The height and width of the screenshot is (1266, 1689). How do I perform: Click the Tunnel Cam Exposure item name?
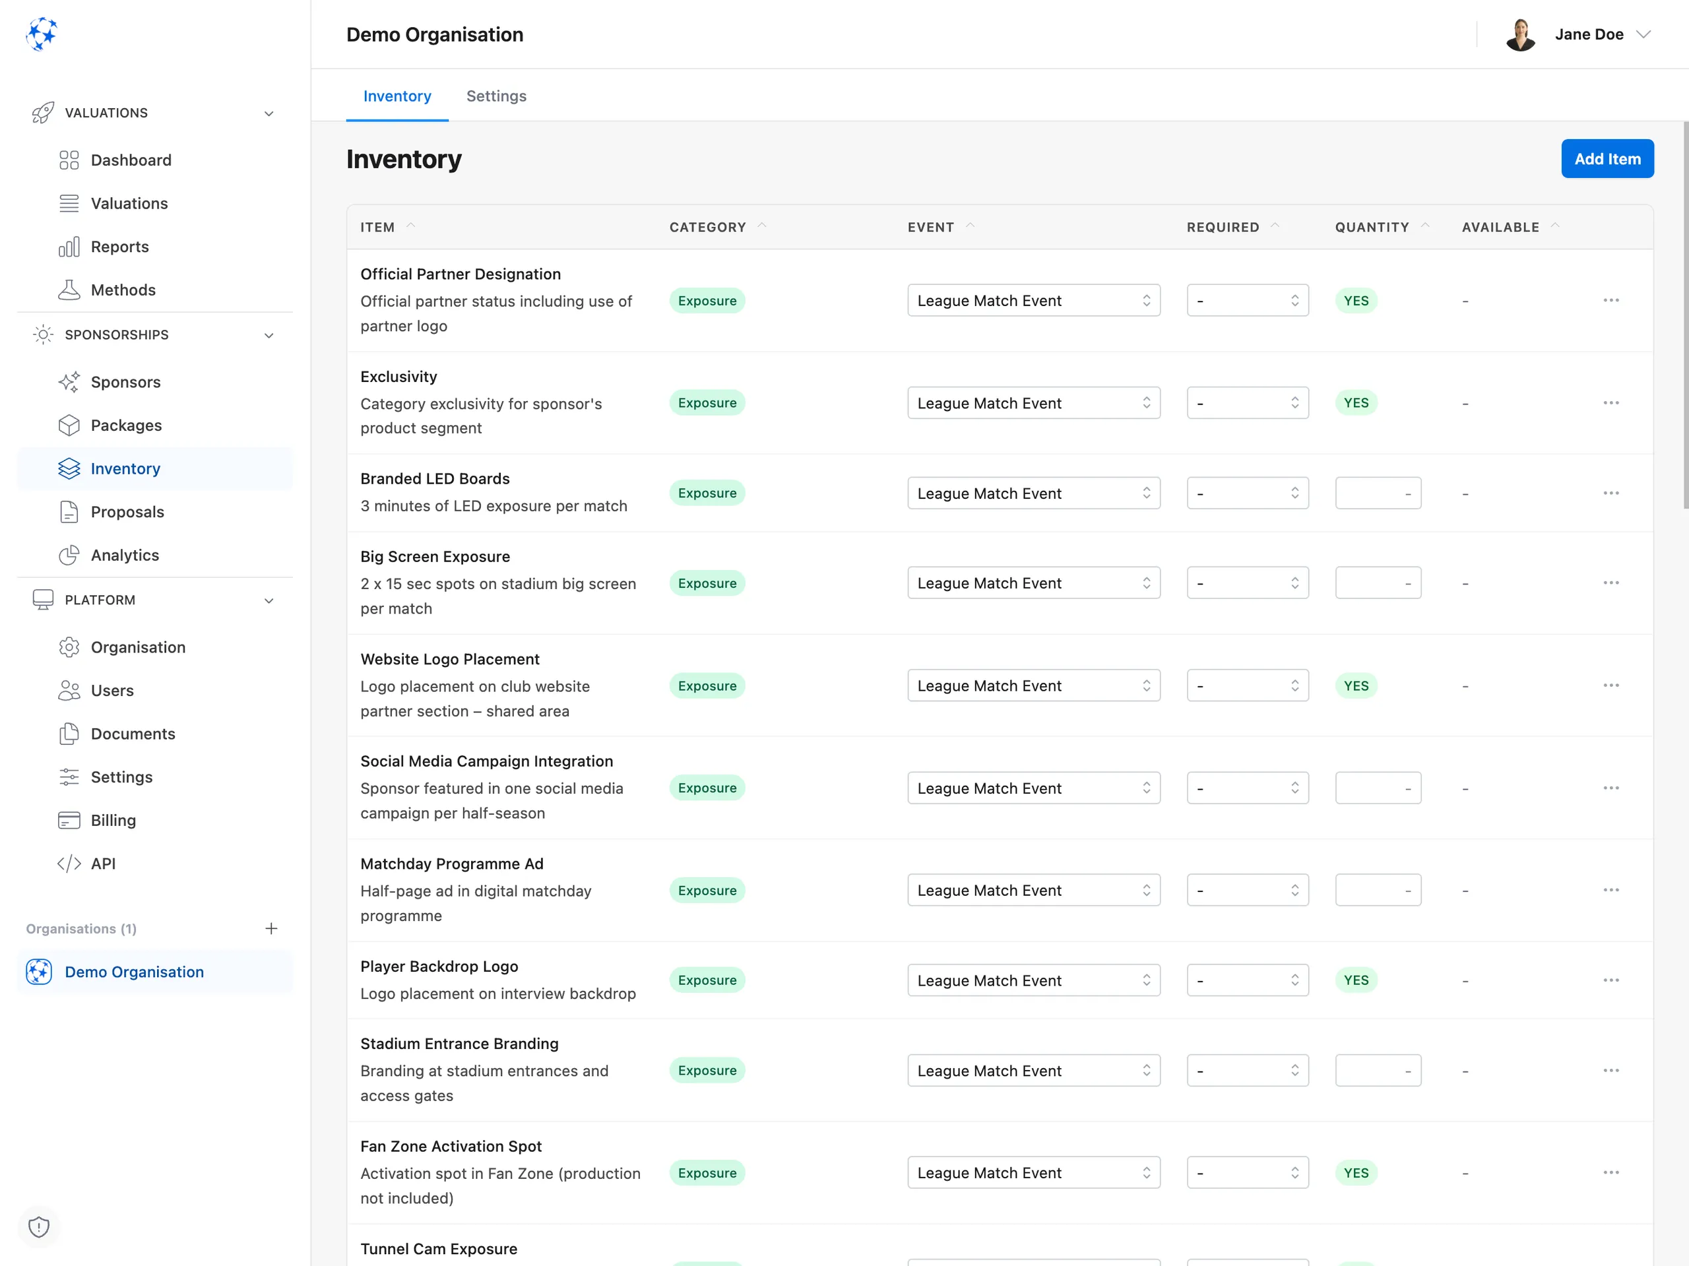[438, 1248]
